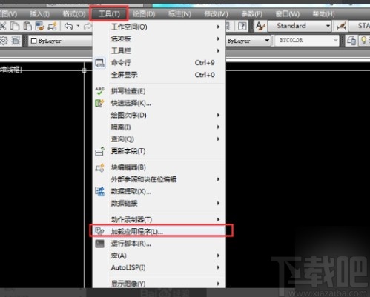Image resolution: width=370 pixels, height=297 pixels.
Task: Open the 绘图(D) menu
Action: coord(144,13)
